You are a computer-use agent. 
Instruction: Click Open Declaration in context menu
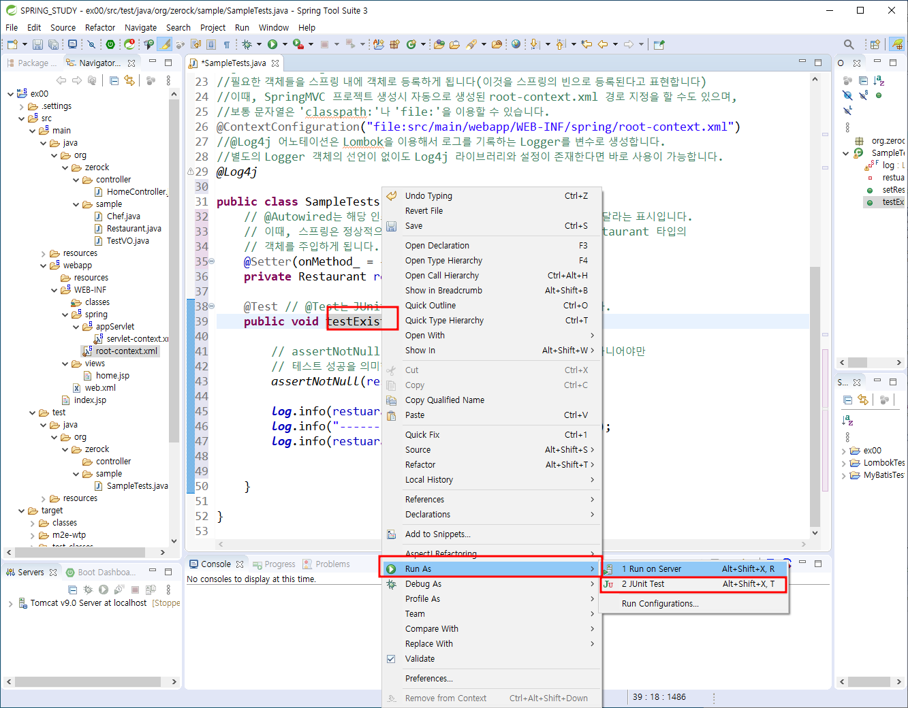pyautogui.click(x=490, y=246)
